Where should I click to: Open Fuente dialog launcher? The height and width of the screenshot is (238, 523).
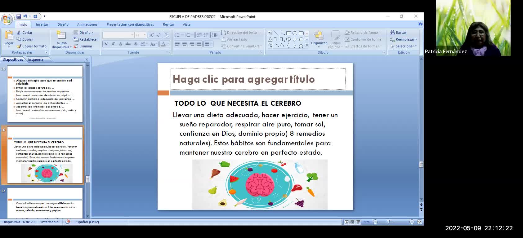[x=169, y=52]
